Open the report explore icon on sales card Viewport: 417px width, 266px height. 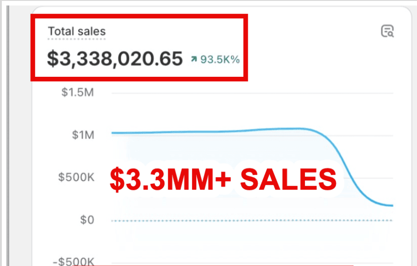click(387, 31)
